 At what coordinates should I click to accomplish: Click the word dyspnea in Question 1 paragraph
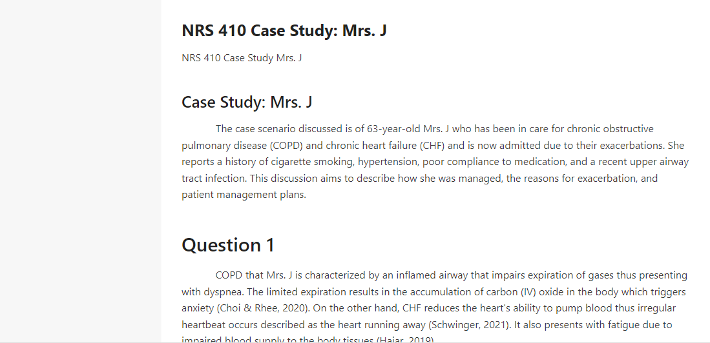(223, 292)
